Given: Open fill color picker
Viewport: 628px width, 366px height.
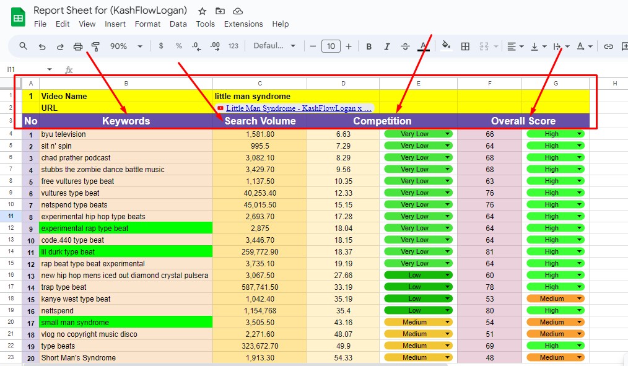Looking at the screenshot, I should [x=446, y=46].
